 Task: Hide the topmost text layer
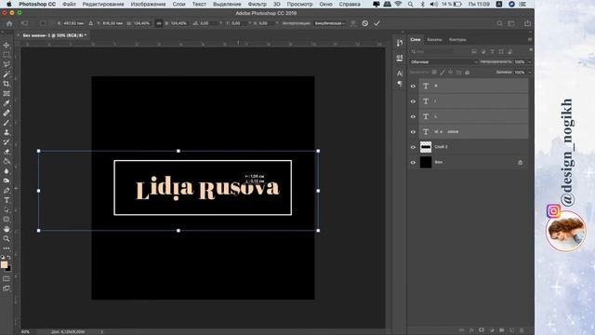click(x=413, y=87)
